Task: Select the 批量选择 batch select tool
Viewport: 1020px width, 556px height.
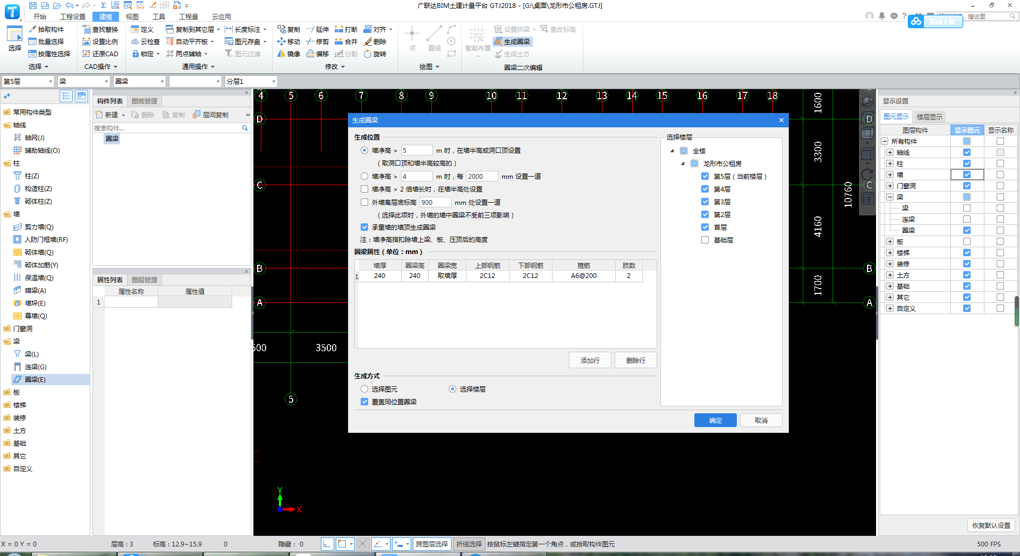Action: click(46, 41)
